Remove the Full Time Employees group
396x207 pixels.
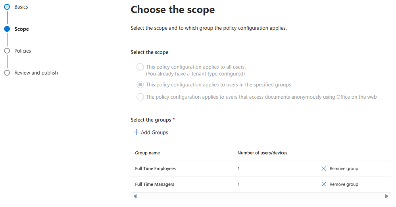point(340,169)
